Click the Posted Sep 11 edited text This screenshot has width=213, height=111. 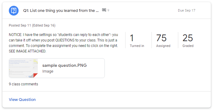(x=32, y=25)
